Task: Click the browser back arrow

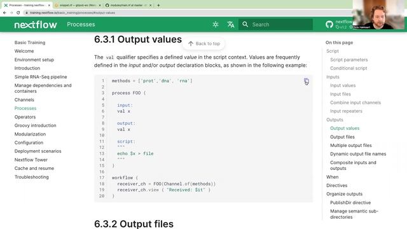Action: [x=4, y=13]
